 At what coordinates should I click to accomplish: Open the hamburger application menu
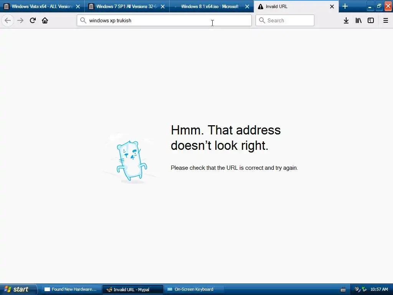point(385,20)
